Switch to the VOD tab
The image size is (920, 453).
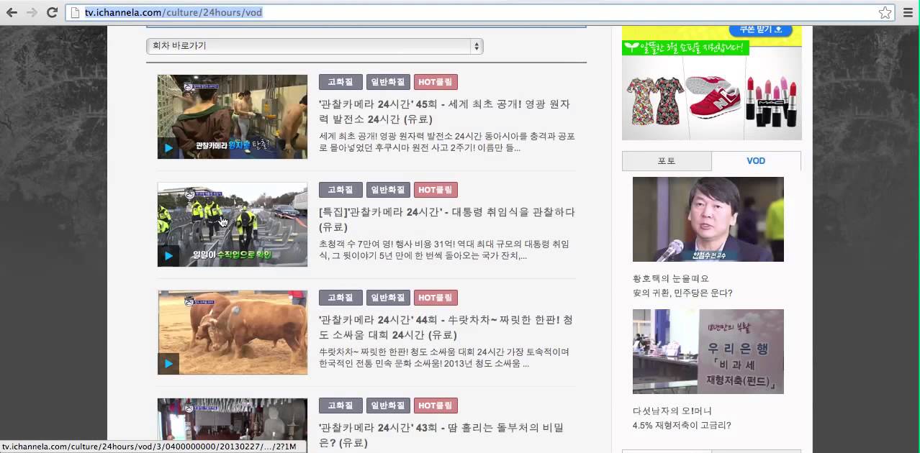click(x=756, y=161)
